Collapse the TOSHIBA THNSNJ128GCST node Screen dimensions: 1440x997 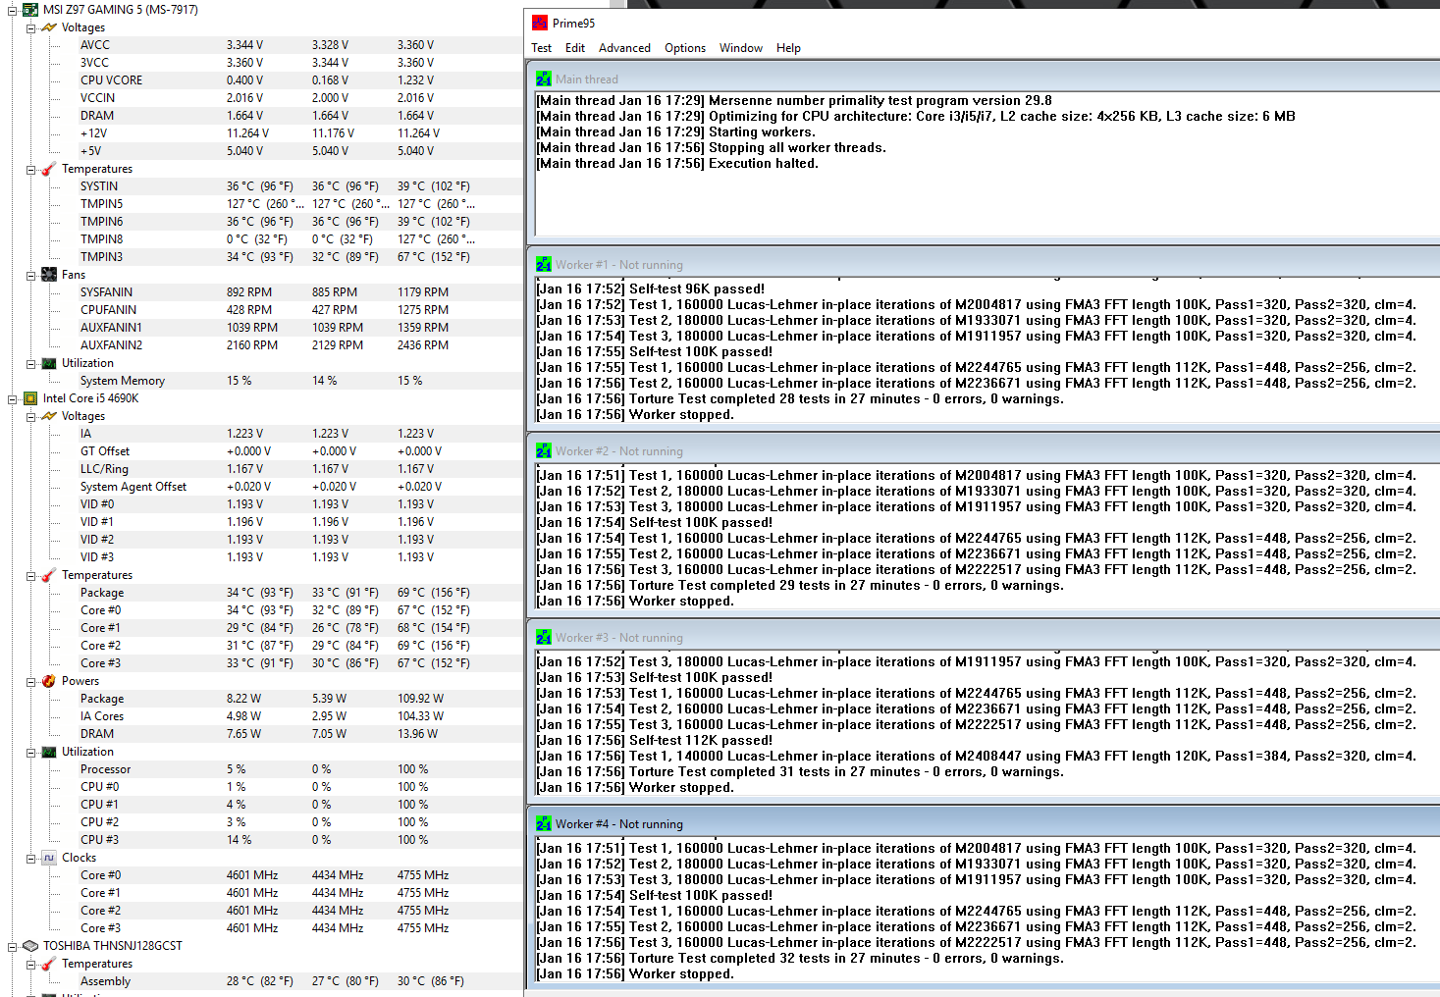point(12,946)
